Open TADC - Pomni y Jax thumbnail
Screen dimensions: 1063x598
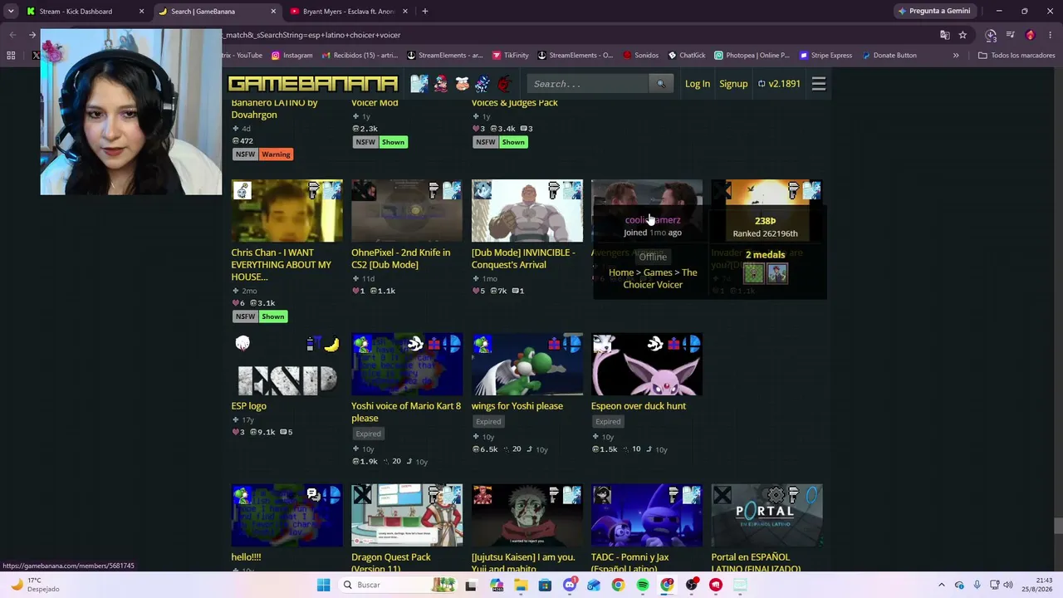click(x=647, y=516)
